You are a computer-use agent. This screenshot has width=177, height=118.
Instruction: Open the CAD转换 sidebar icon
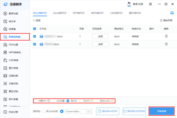click(x=5, y=60)
